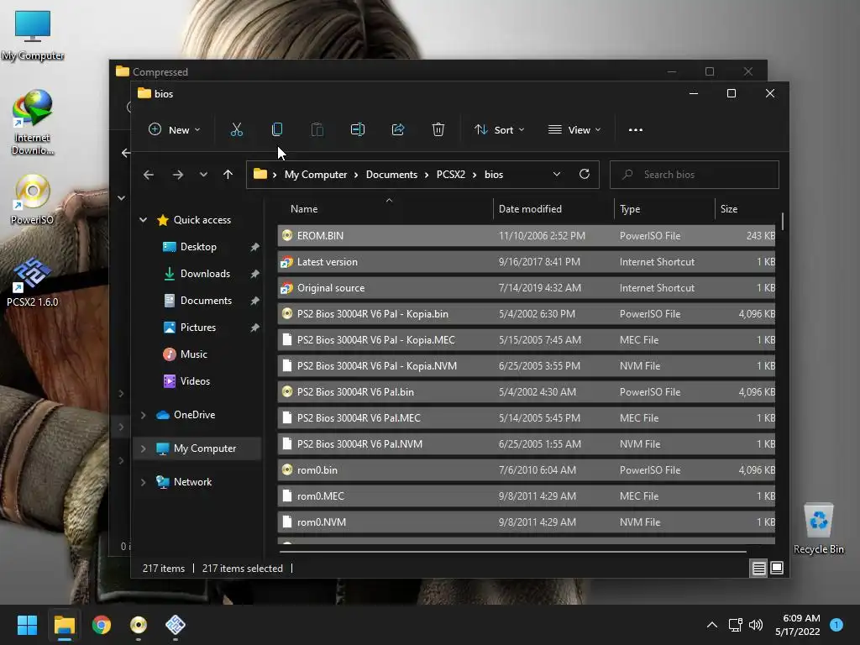Click the Copy icon in toolbar
This screenshot has height=645, width=860.
[277, 130]
